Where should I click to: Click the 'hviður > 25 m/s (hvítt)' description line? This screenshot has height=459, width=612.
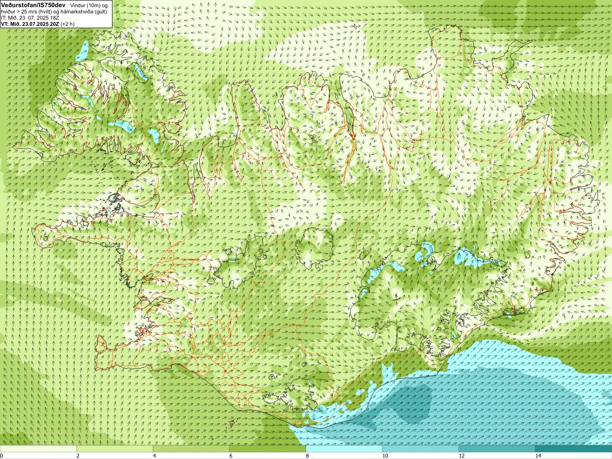[27, 11]
